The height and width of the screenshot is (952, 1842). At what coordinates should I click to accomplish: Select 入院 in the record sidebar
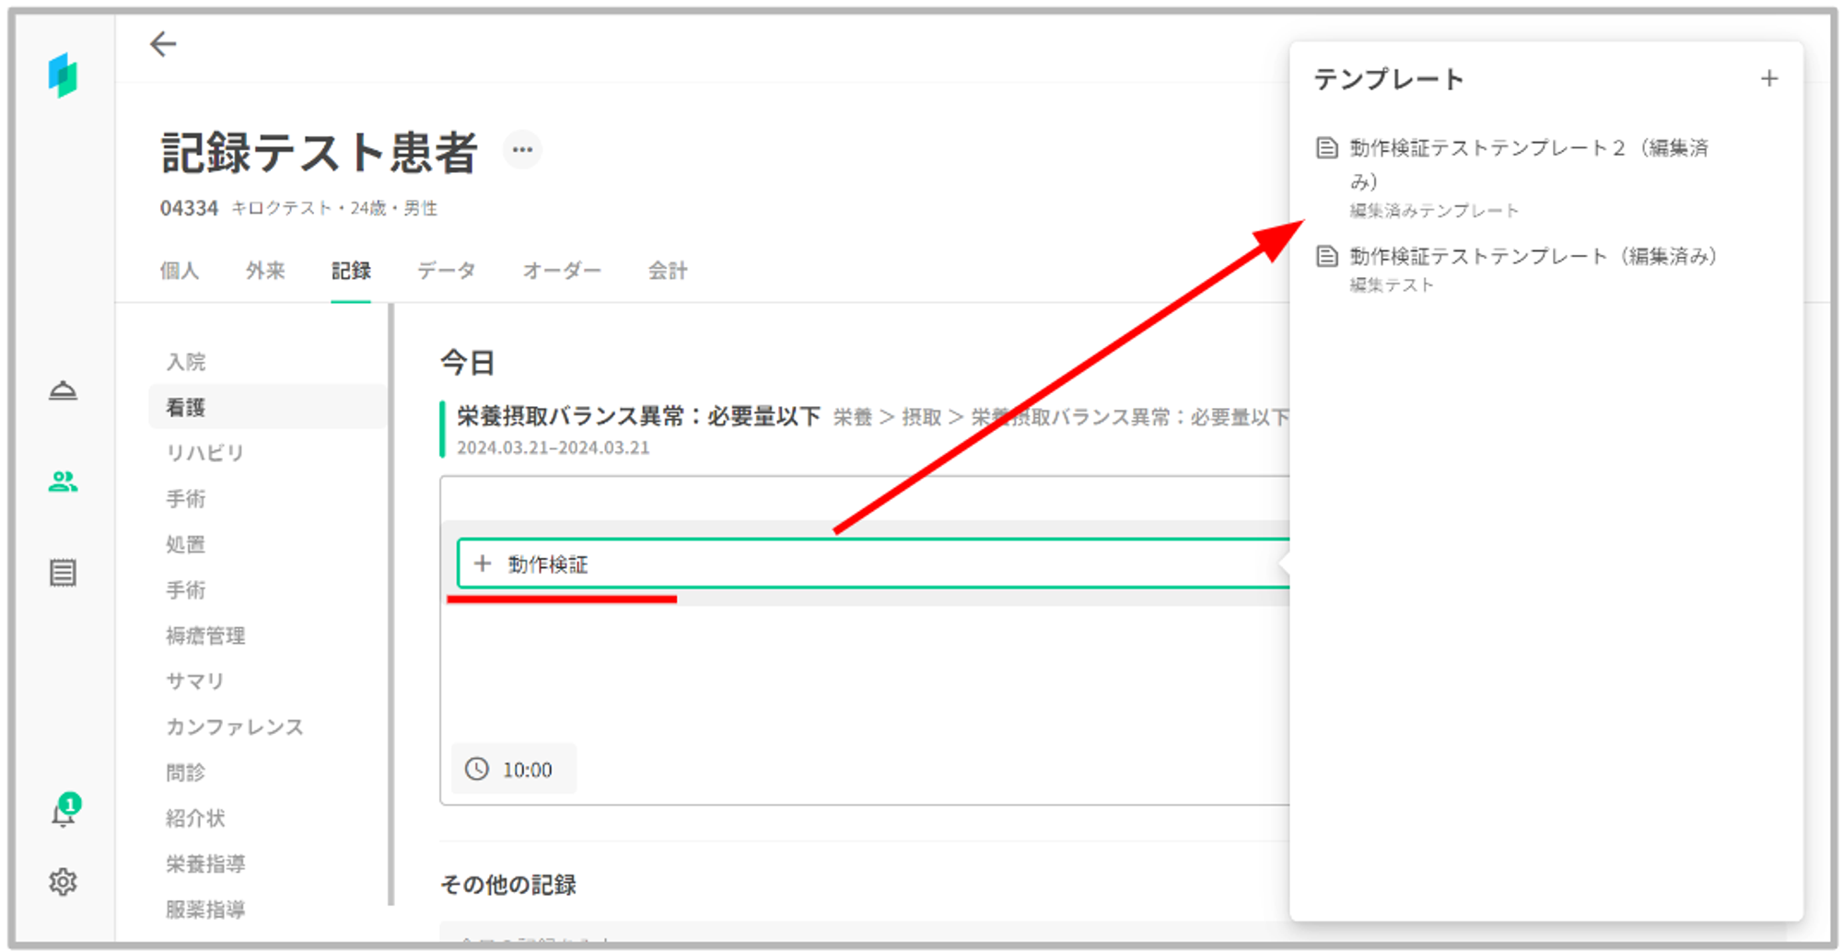[x=186, y=362]
